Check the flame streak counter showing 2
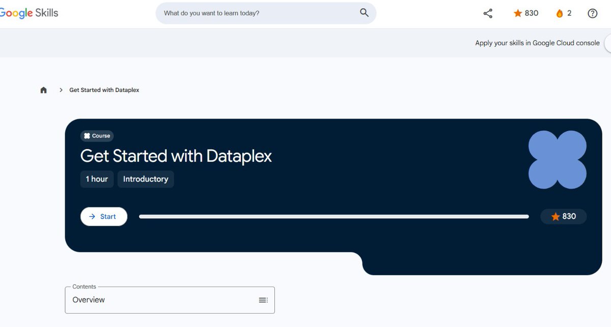 [x=564, y=13]
